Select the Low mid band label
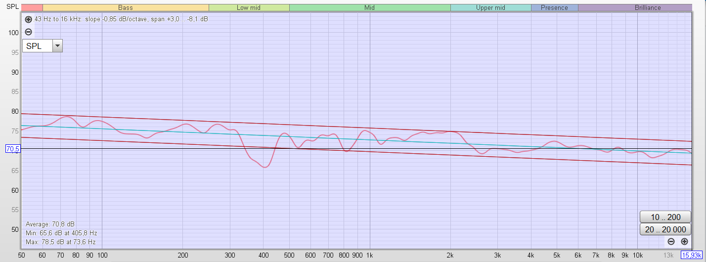 (249, 7)
